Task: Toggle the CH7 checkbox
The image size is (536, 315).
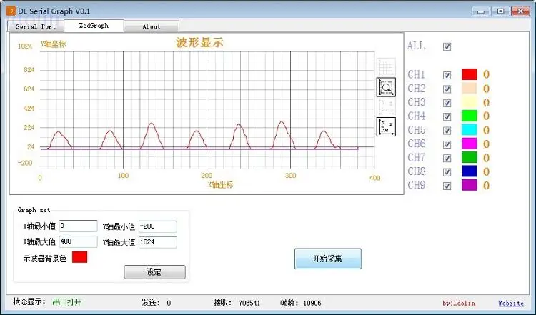Action: click(x=447, y=158)
